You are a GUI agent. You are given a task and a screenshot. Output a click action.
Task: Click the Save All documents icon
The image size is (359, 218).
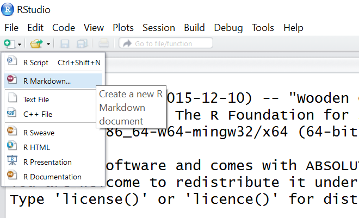[x=82, y=43]
